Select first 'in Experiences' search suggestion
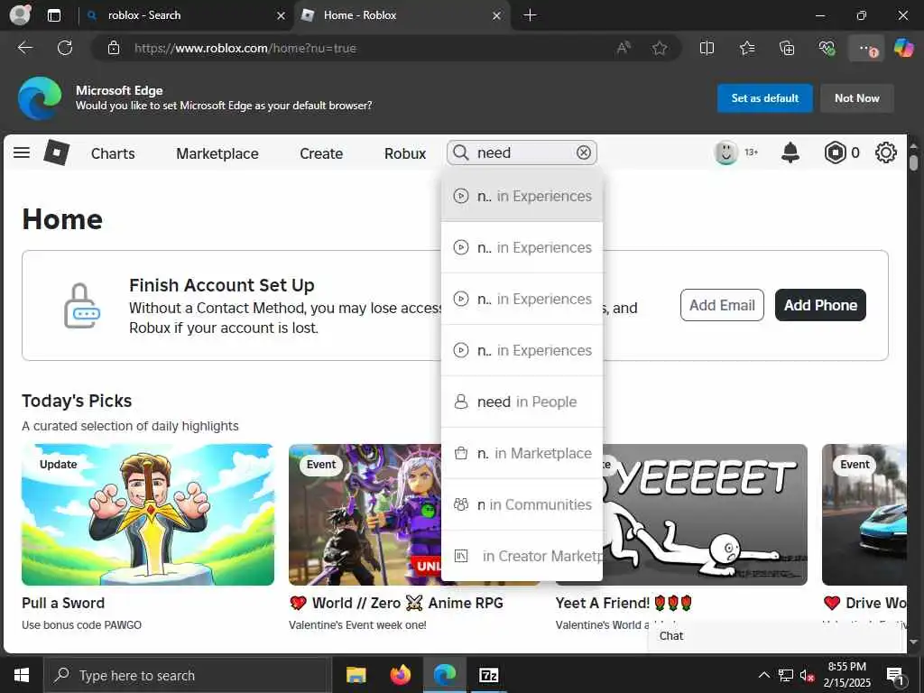This screenshot has height=693, width=924. tap(522, 196)
